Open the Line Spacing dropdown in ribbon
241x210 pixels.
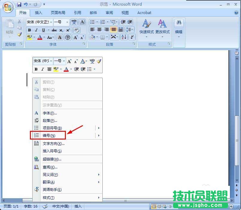130,29
